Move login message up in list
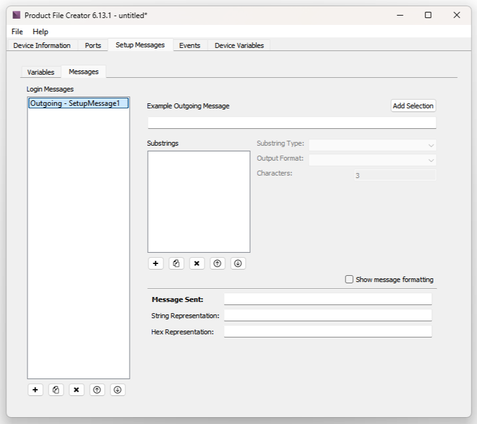The image size is (477, 424). point(97,390)
